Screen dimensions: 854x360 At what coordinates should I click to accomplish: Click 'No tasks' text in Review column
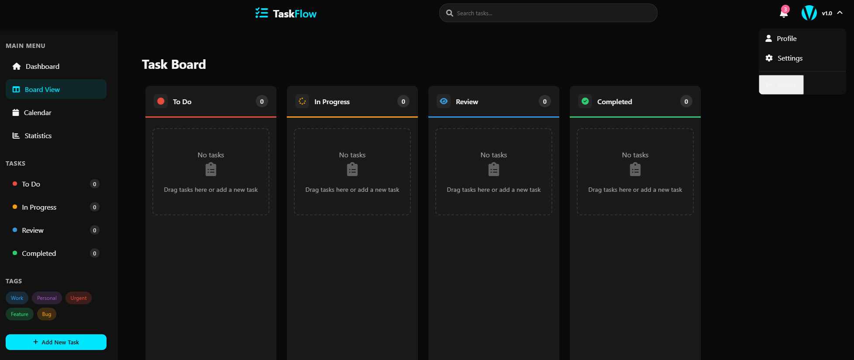(x=494, y=155)
